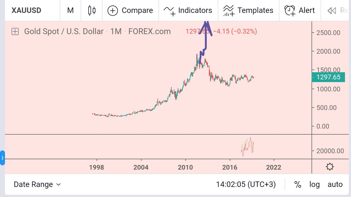Open the candlestick chart style selector
351x197 pixels.
(92, 10)
